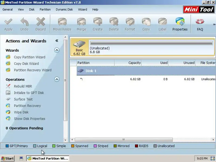Select the Disk 1 row
This screenshot has width=216, height=162.
coord(146,71)
